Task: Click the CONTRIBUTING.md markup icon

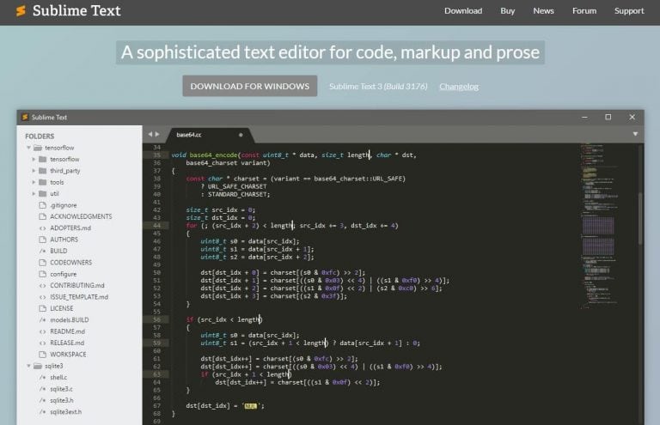Action: point(42,285)
